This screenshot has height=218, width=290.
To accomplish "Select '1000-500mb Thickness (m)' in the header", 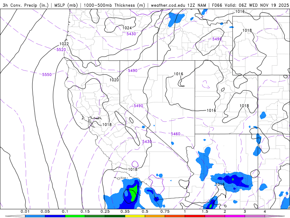I will [x=114, y=5].
